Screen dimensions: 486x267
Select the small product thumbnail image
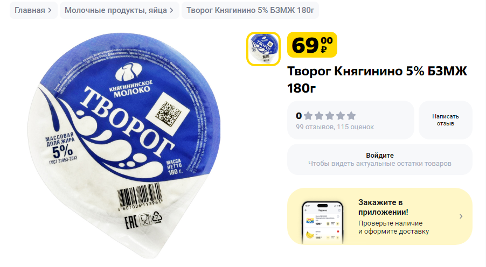coord(263,49)
